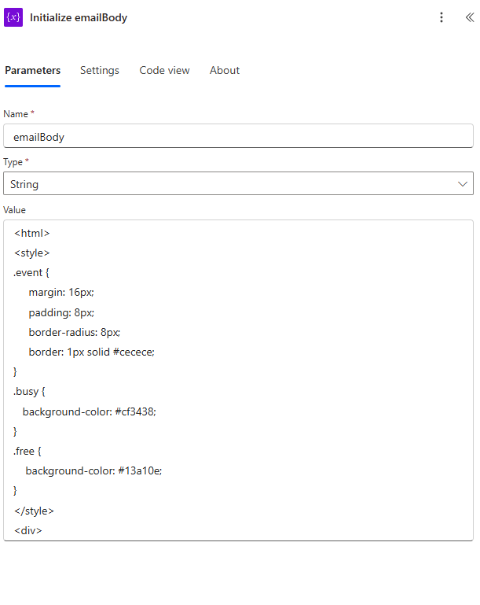480x605 pixels.
Task: Switch to the Parameters tab
Action: tap(33, 70)
